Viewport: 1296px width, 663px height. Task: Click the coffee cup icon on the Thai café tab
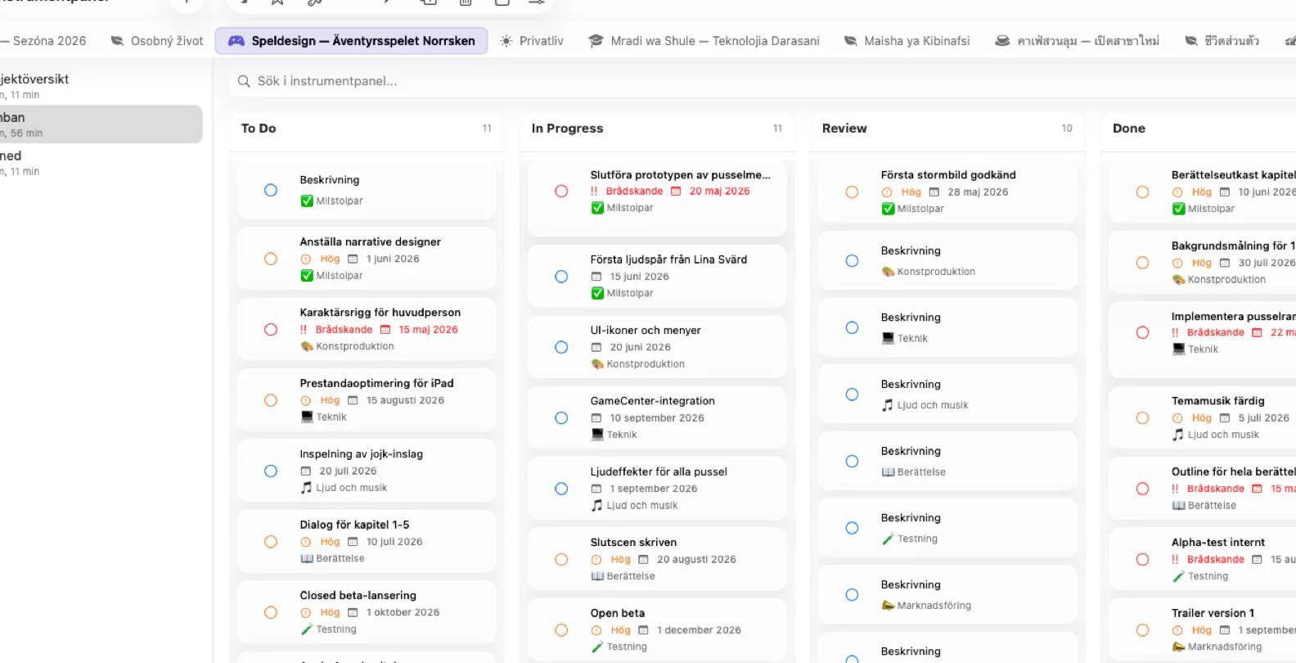click(x=1002, y=41)
